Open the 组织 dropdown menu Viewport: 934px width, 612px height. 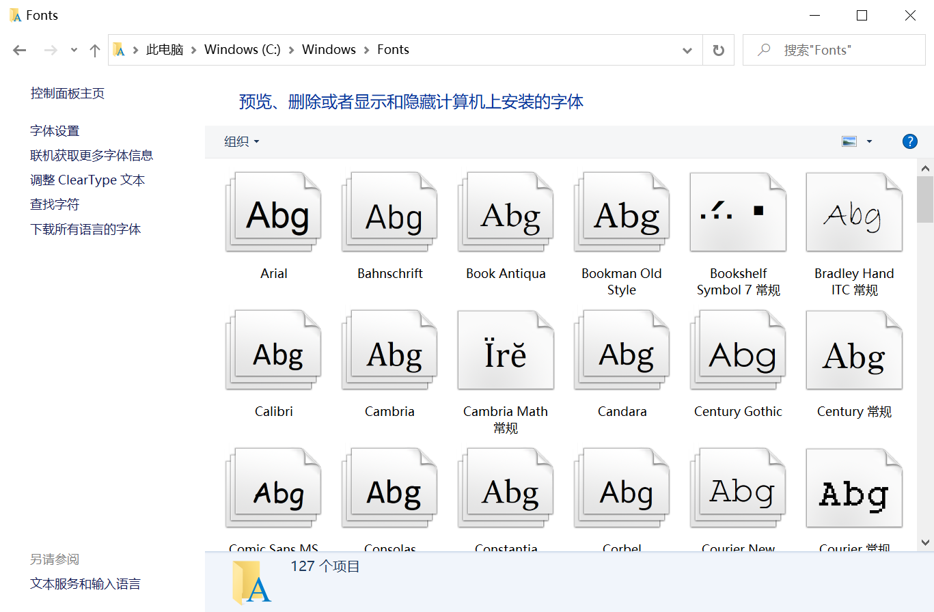tap(242, 141)
